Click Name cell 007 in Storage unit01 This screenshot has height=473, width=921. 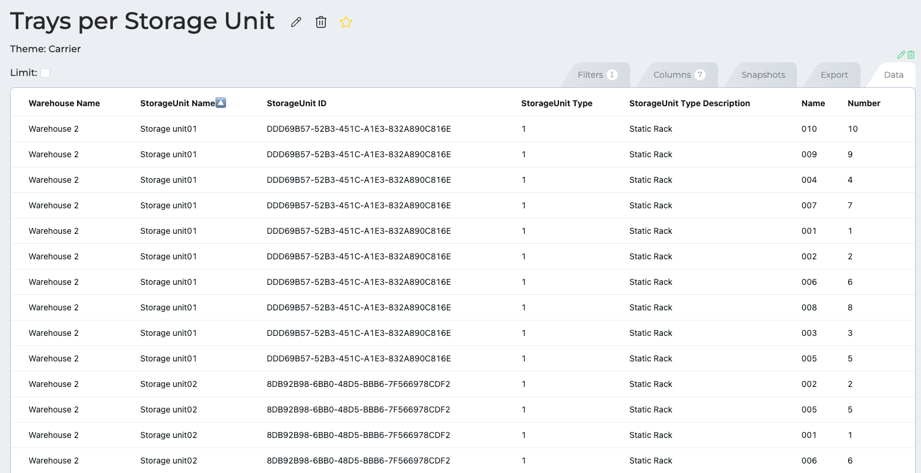pos(809,205)
